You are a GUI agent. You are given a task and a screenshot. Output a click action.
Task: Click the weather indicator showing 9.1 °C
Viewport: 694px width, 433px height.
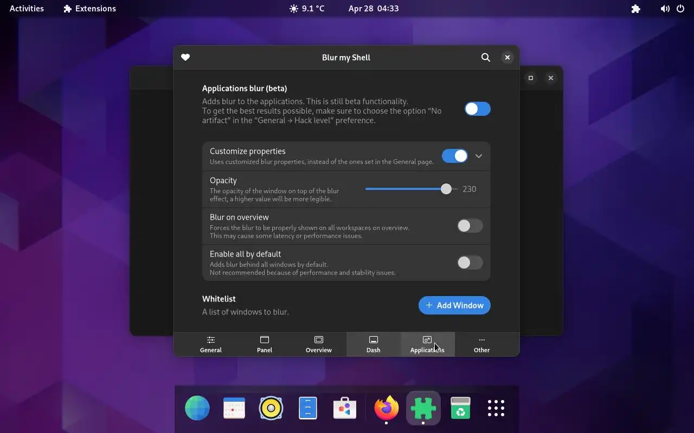click(x=307, y=9)
